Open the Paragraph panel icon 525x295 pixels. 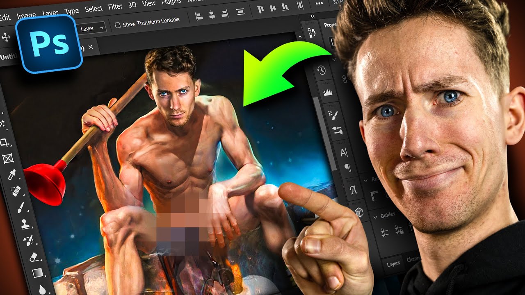point(347,168)
